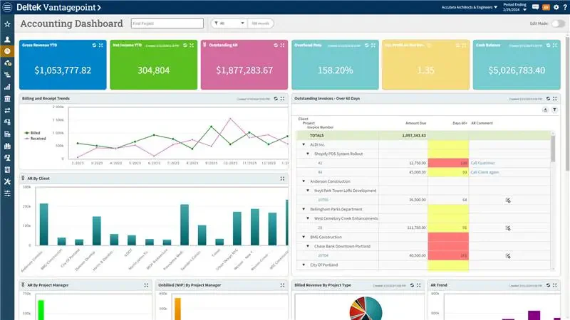Select the Amount Due column header
The height and width of the screenshot is (320, 570).
click(x=415, y=123)
